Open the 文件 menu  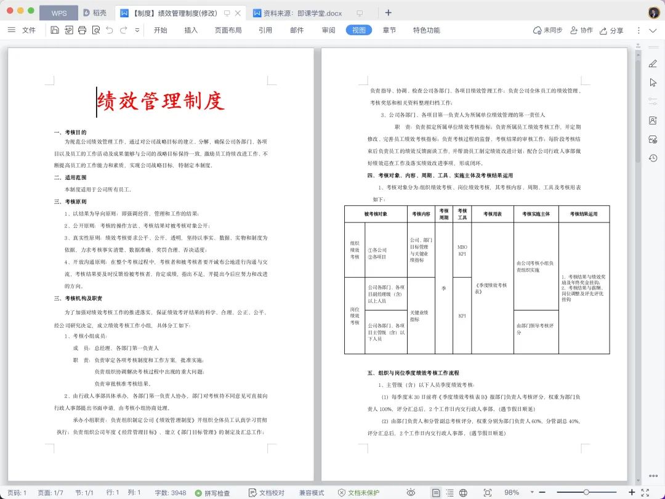pos(29,30)
